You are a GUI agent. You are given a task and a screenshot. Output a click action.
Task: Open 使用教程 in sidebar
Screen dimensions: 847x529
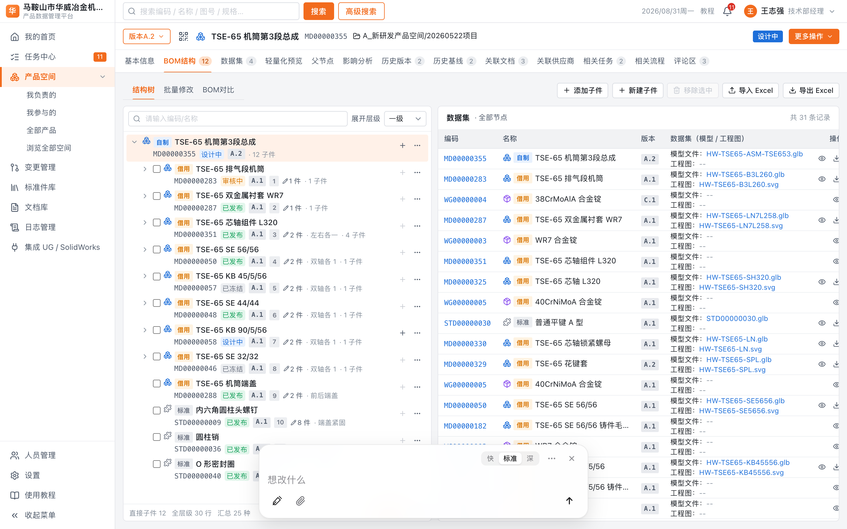(57, 495)
